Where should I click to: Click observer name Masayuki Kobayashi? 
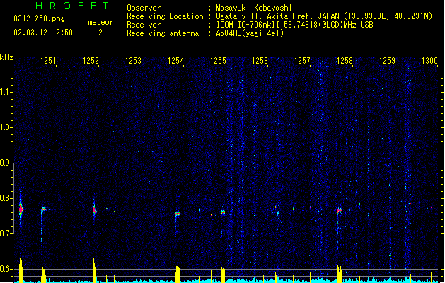pyautogui.click(x=254, y=8)
